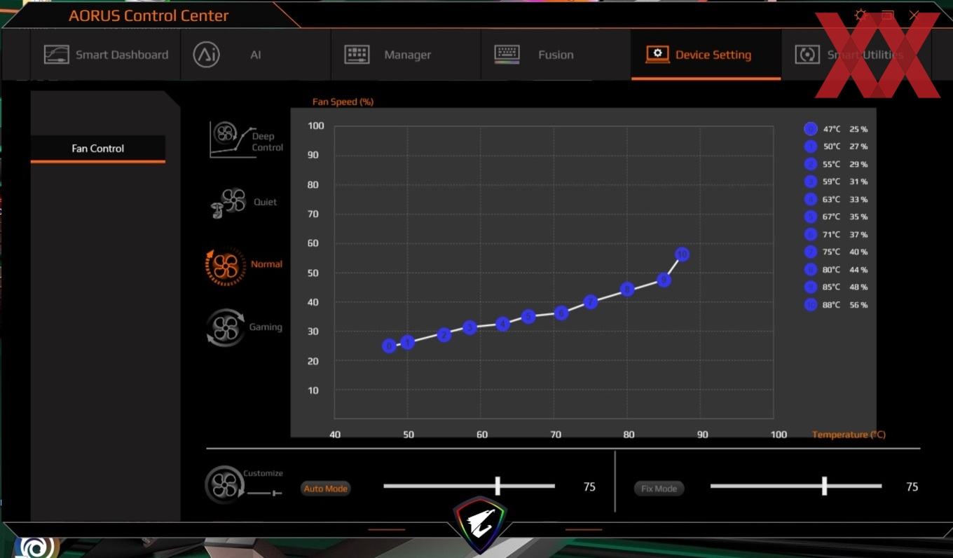Click legend entry 85°C 48 %
The image size is (953, 558).
click(836, 287)
